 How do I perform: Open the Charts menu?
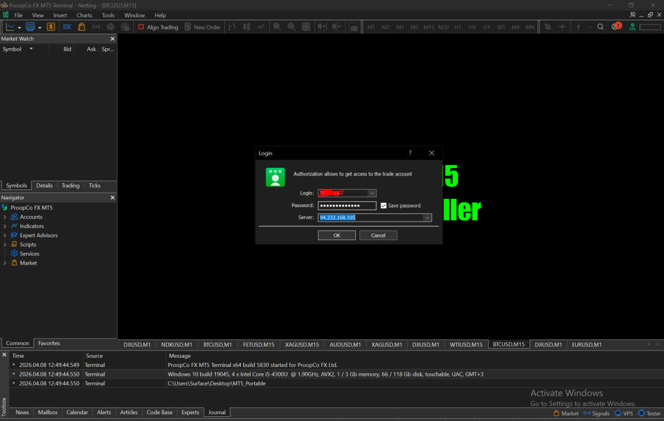[84, 16]
